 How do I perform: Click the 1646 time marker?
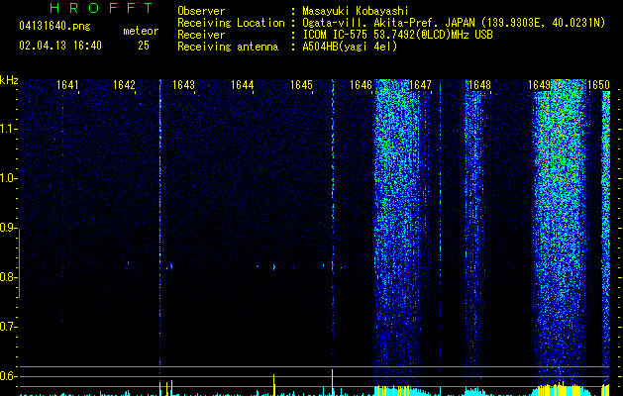[x=361, y=85]
